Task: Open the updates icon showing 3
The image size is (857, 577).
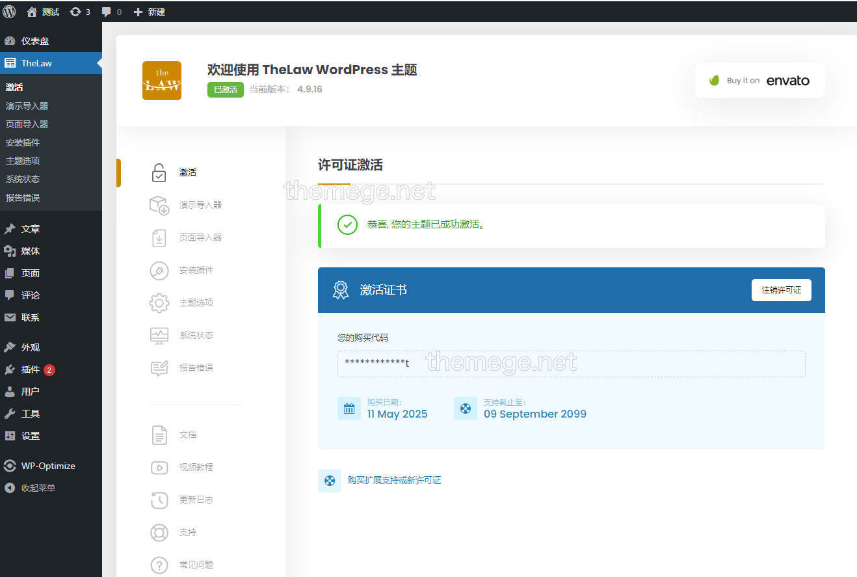Action: click(80, 12)
